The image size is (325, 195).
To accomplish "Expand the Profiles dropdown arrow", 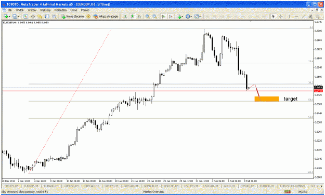I will tap(18, 16).
